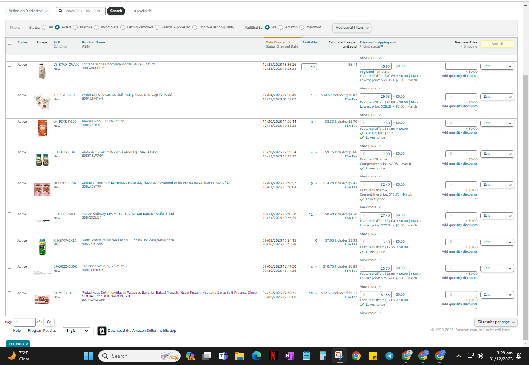
Task: Click Save all button
Action: coord(497,44)
